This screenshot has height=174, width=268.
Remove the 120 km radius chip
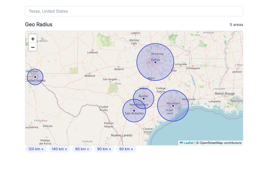pyautogui.click(x=42, y=149)
